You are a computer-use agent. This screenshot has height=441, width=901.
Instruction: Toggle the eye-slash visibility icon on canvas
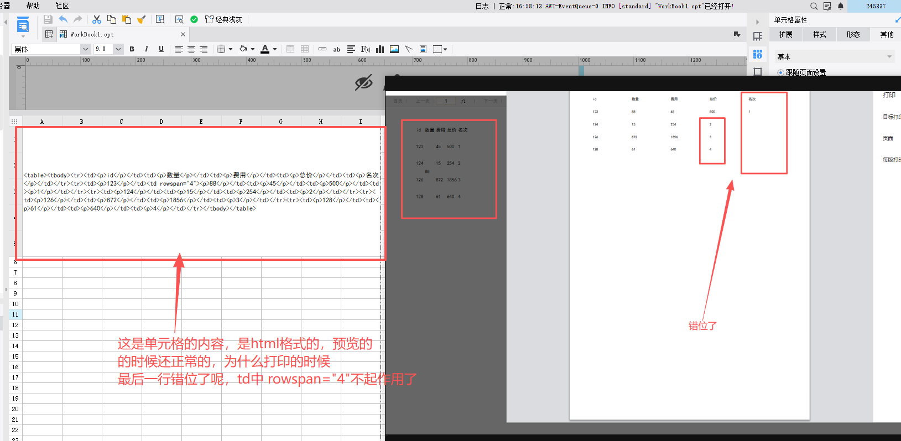click(363, 83)
